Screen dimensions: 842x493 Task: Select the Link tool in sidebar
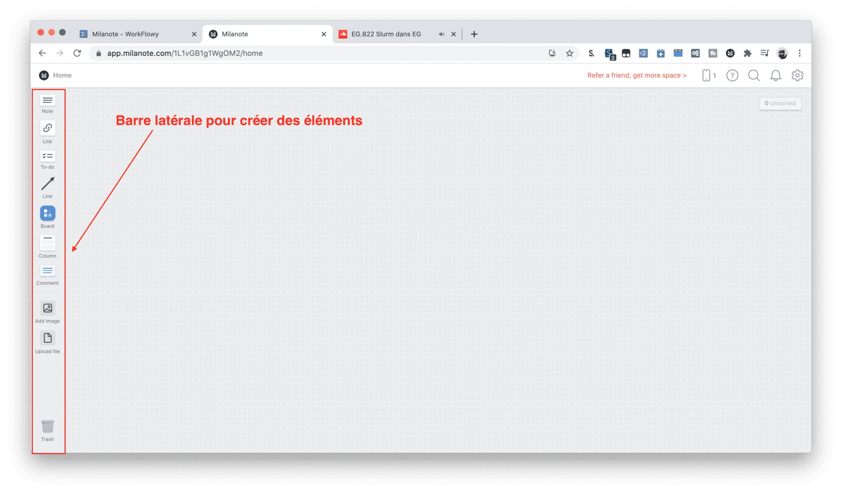pyautogui.click(x=47, y=132)
